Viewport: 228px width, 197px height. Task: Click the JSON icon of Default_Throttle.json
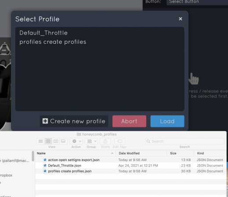click(45, 165)
